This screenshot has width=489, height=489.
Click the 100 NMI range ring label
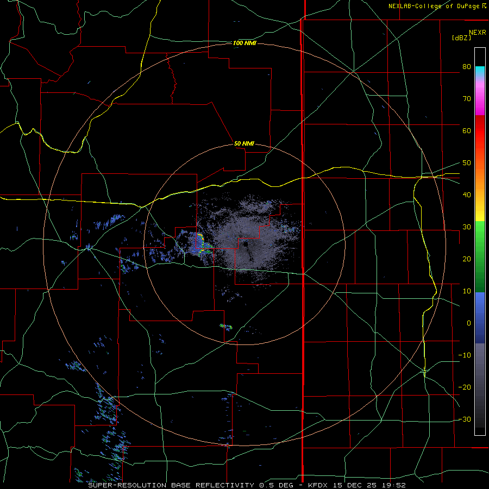pos(244,43)
